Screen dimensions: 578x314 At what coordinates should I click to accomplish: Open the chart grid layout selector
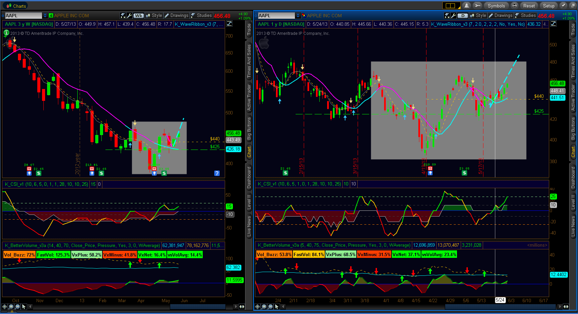(x=452, y=6)
